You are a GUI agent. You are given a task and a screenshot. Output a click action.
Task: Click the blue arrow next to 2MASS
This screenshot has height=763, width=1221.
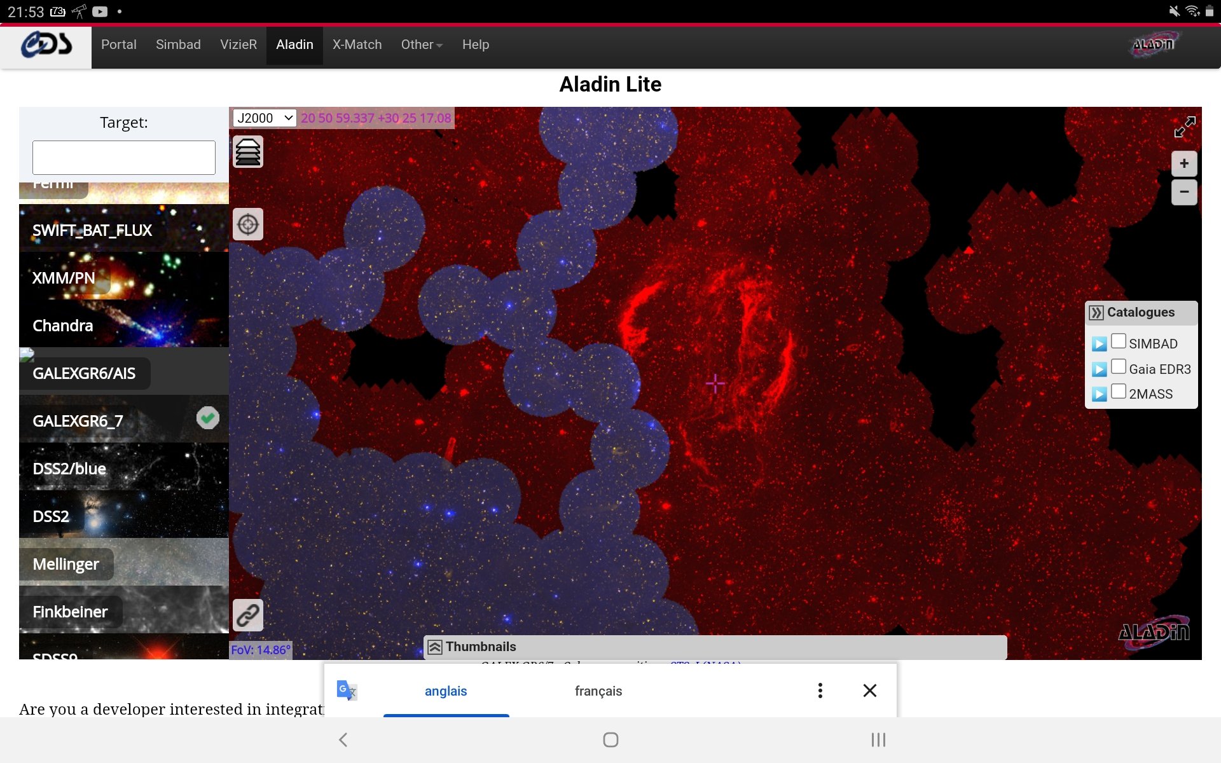pyautogui.click(x=1099, y=394)
